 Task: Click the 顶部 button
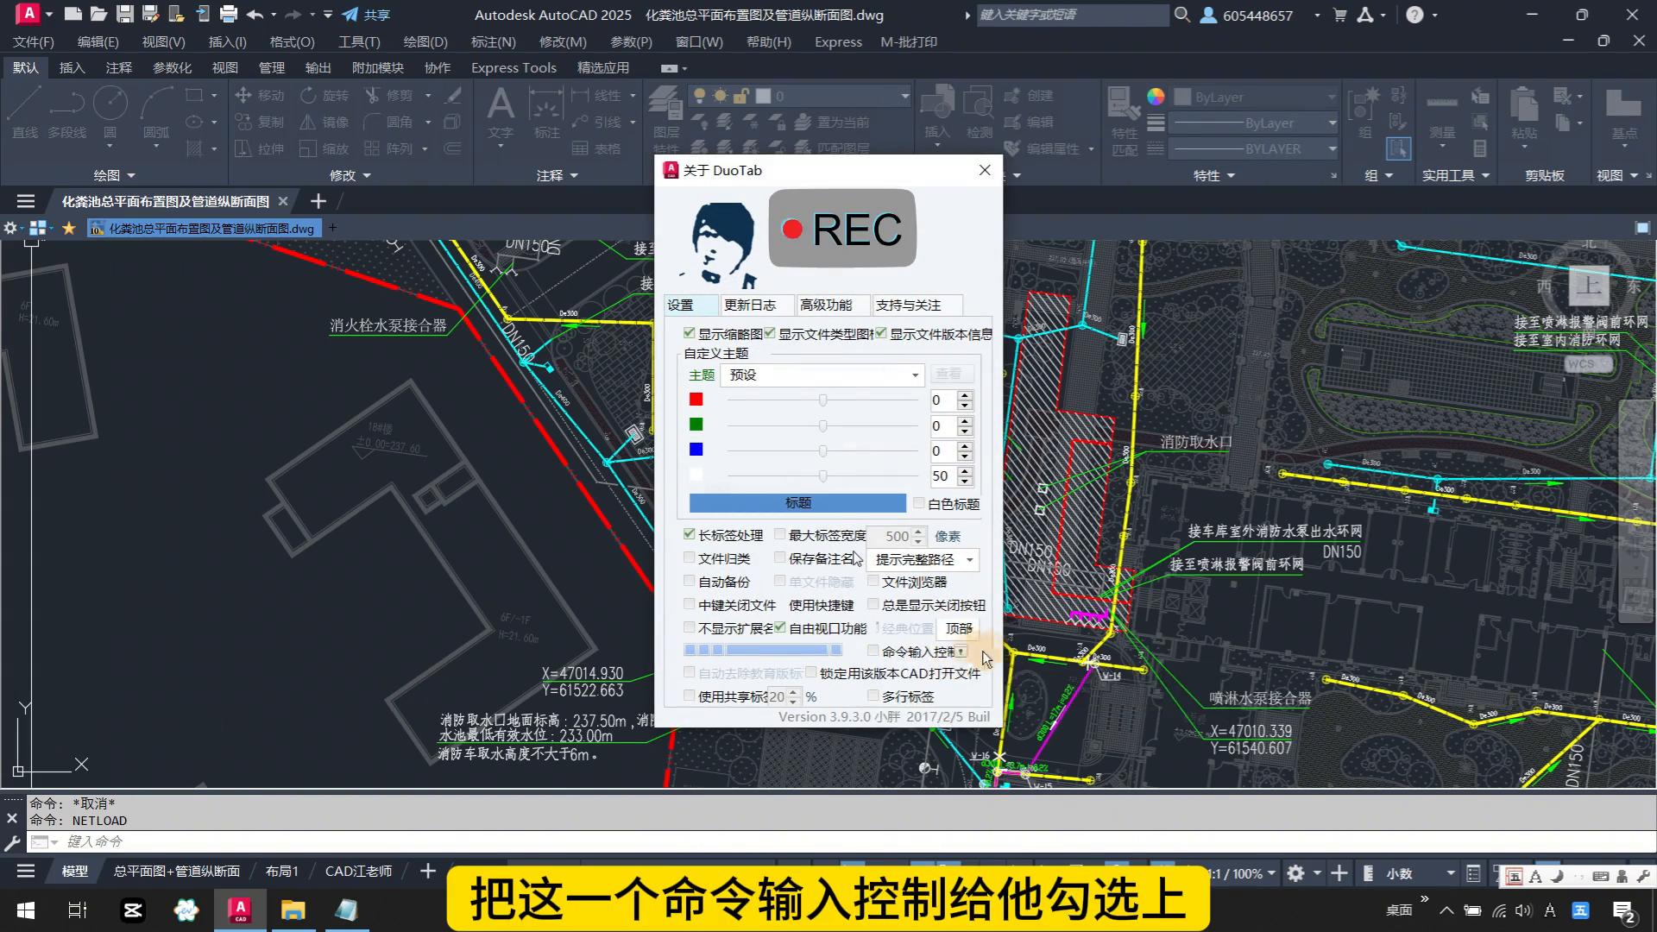tap(958, 628)
